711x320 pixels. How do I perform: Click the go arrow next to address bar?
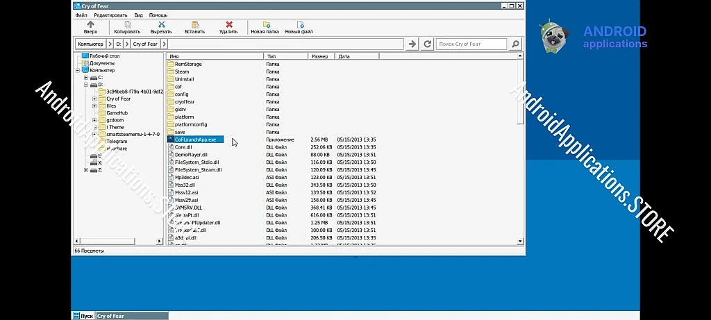pyautogui.click(x=412, y=44)
